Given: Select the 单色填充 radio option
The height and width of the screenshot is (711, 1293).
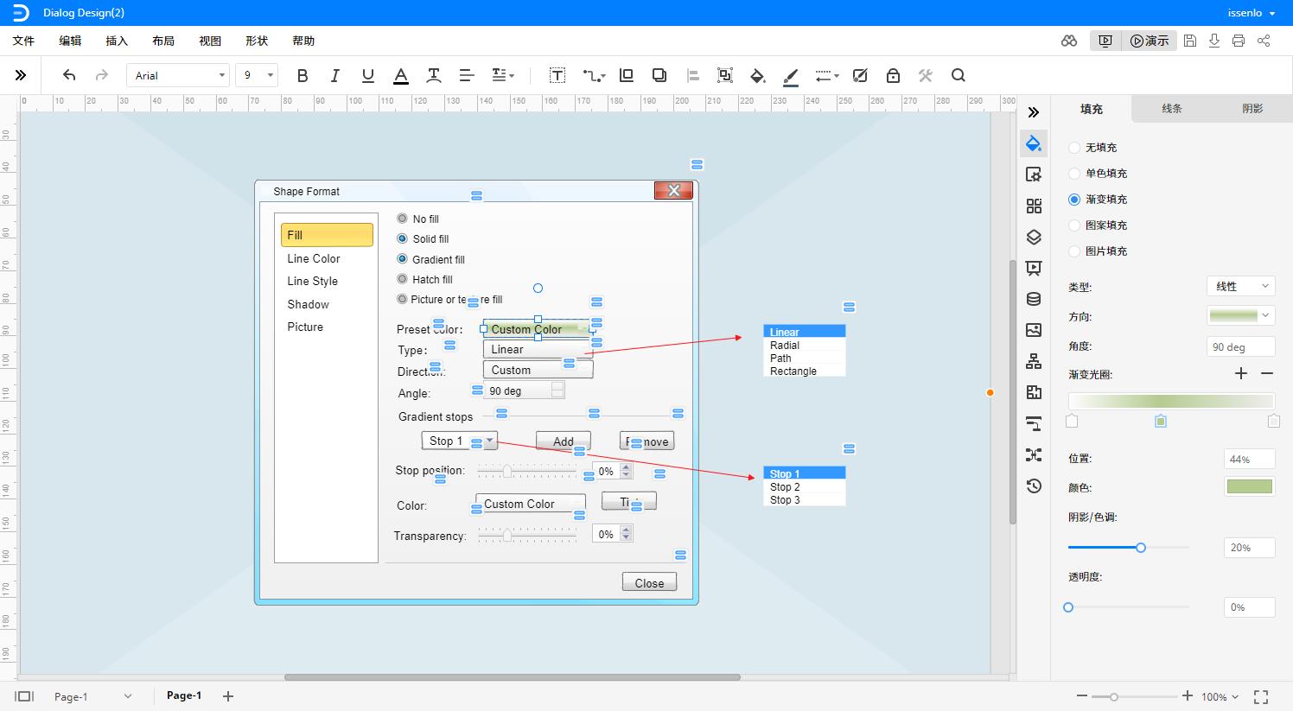Looking at the screenshot, I should (1074, 174).
